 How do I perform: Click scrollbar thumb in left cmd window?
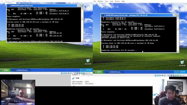click(82, 19)
